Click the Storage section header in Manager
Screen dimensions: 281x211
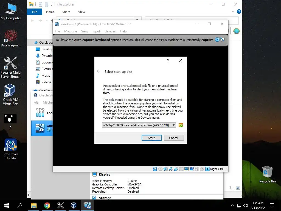105,198
